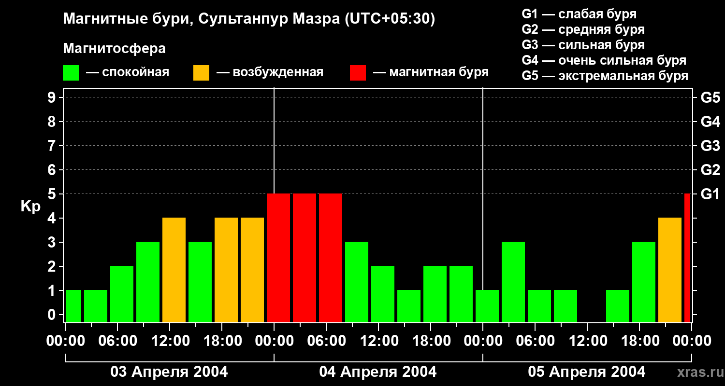This screenshot has height=386, width=725.
Task: Click the '03 Апреля 2004' date label
Action: (x=169, y=372)
